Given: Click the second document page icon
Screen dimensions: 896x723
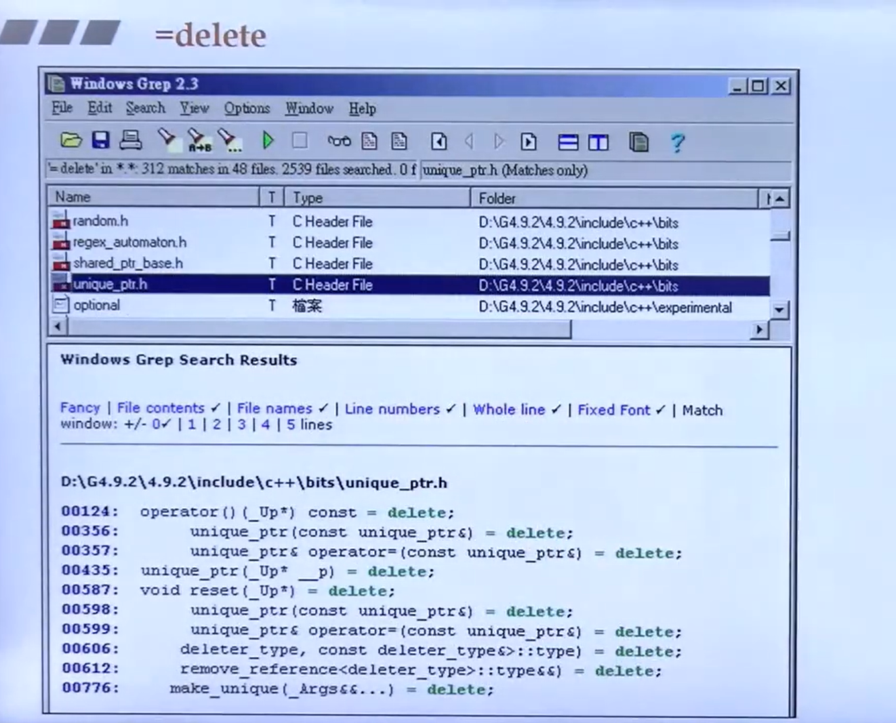Looking at the screenshot, I should pyautogui.click(x=400, y=141).
